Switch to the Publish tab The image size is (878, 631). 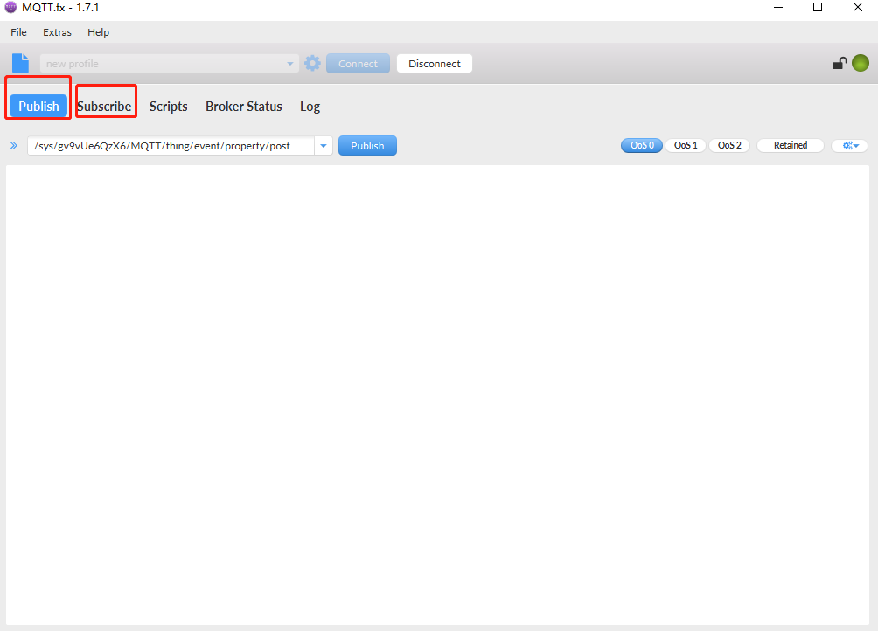pyautogui.click(x=38, y=107)
